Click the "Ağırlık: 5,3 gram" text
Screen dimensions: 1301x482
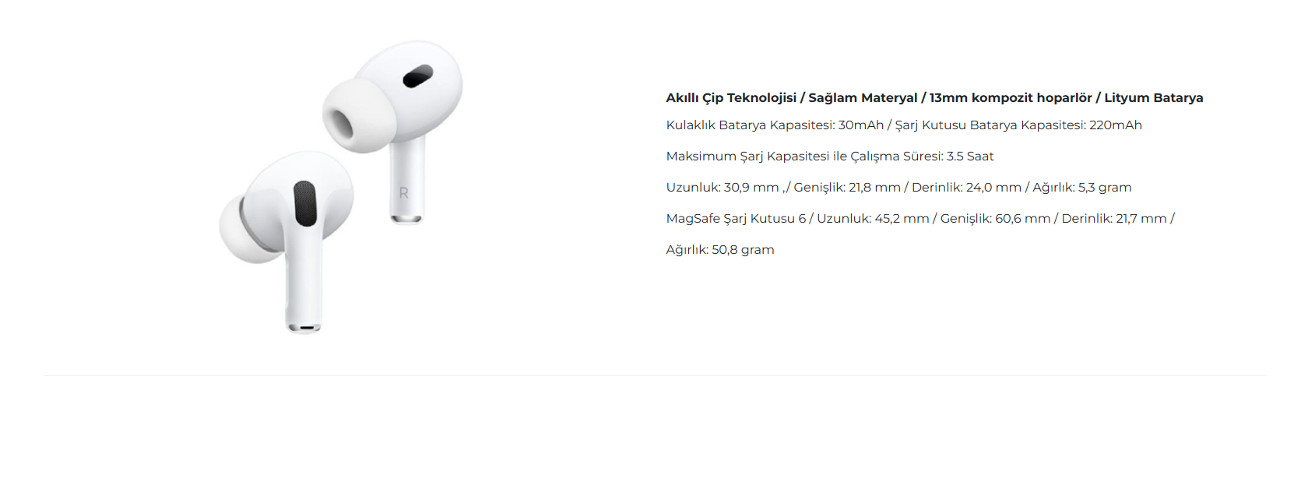tap(1081, 188)
